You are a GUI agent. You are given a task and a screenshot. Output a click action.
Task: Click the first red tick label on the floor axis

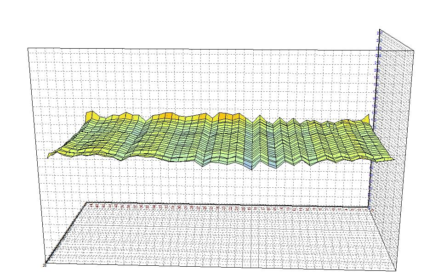pyautogui.click(x=91, y=205)
